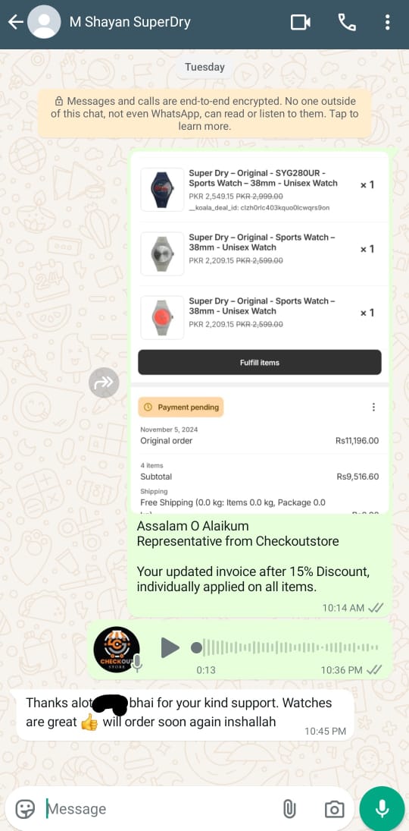Tap the green microphone record button

382,809
